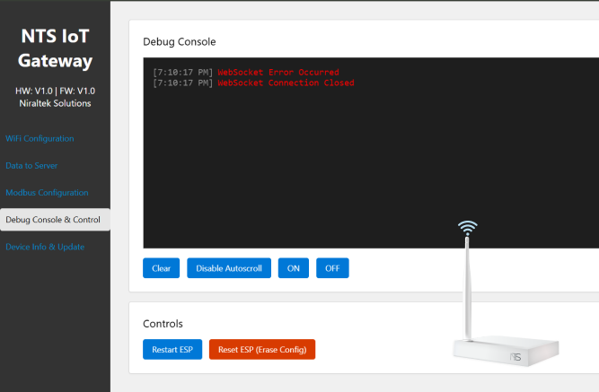This screenshot has width=599, height=392.
Task: Navigate to Device Info & Update
Action: [45, 247]
